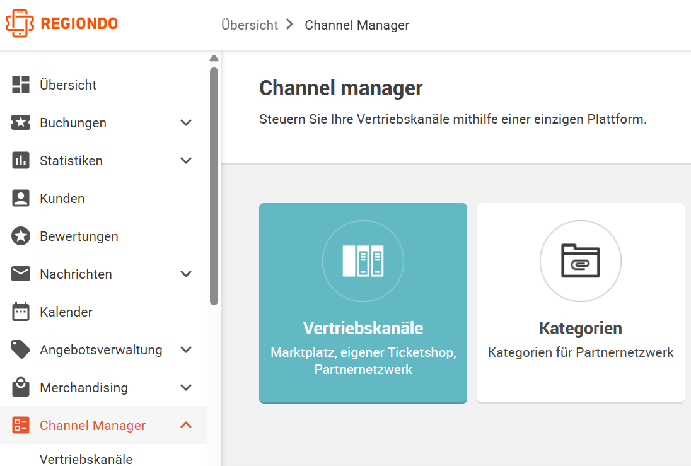Open the Übersicht dashboard icon
The height and width of the screenshot is (466, 691).
point(21,84)
